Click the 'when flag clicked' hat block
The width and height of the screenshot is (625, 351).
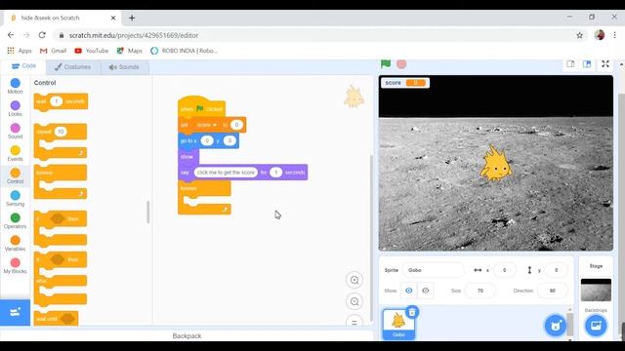pyautogui.click(x=201, y=108)
